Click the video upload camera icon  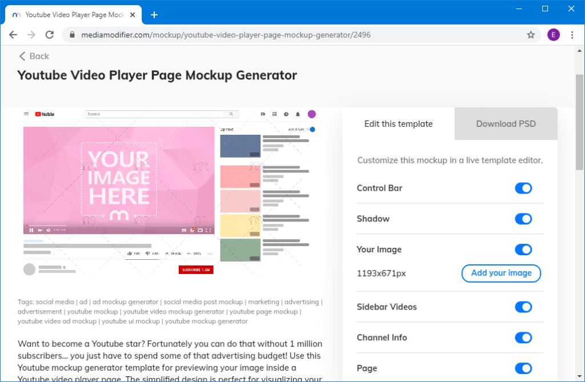pos(263,114)
